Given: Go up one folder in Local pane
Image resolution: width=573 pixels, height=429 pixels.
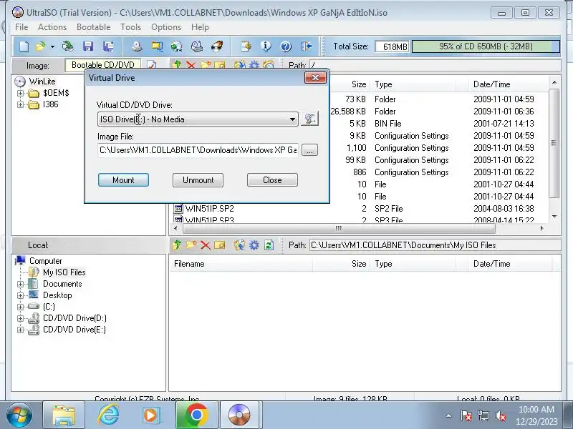Looking at the screenshot, I should tap(177, 245).
